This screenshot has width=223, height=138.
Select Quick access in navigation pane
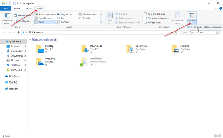14,41
